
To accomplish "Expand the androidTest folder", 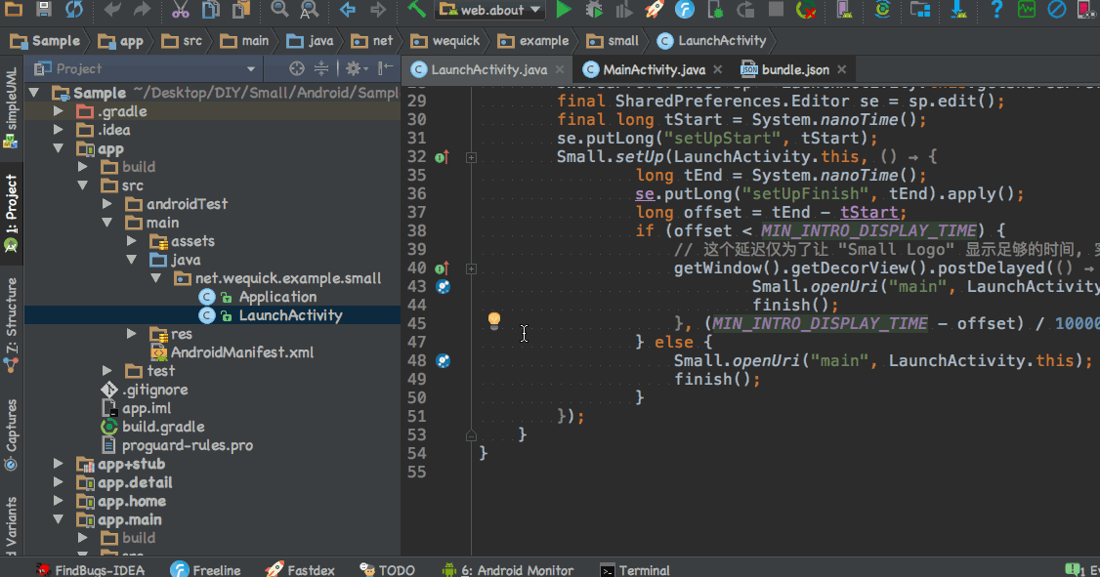I will click(107, 204).
